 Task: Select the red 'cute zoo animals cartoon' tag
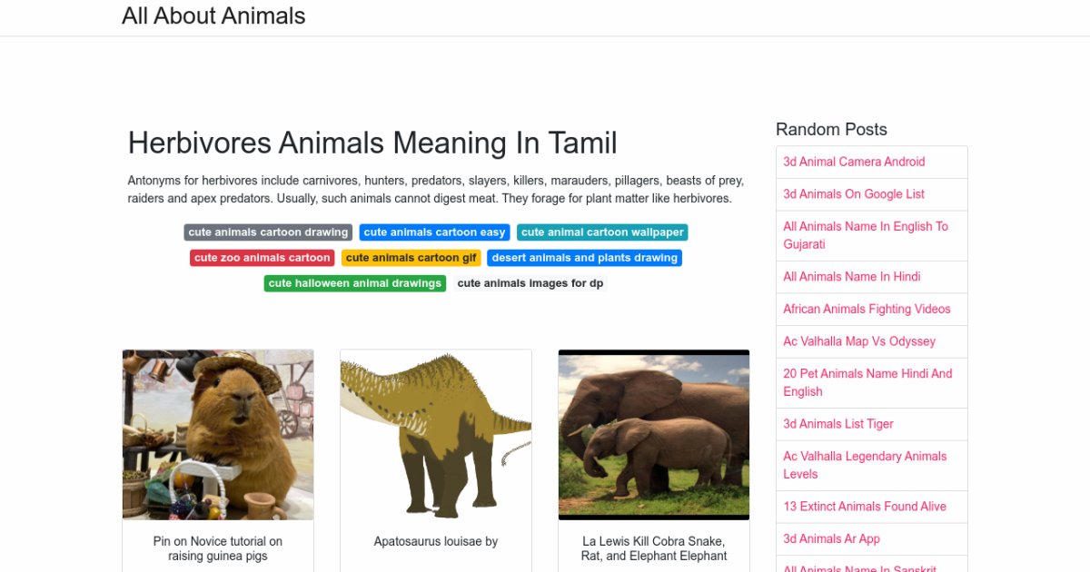pos(263,258)
